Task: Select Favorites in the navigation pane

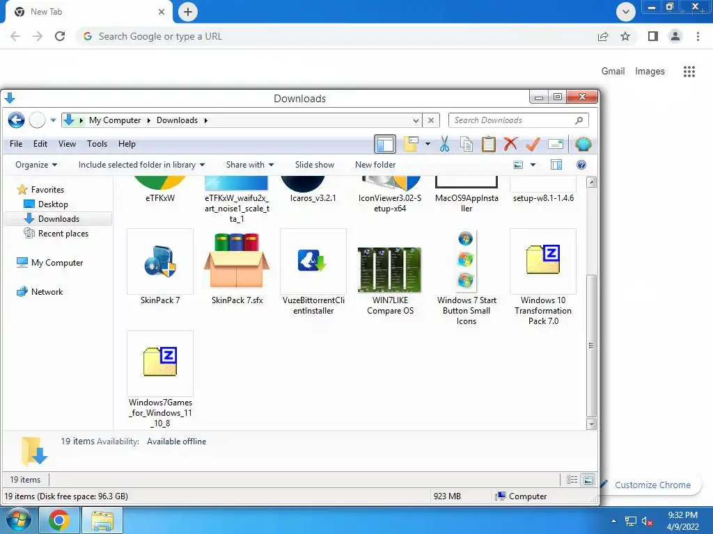Action: coord(47,190)
